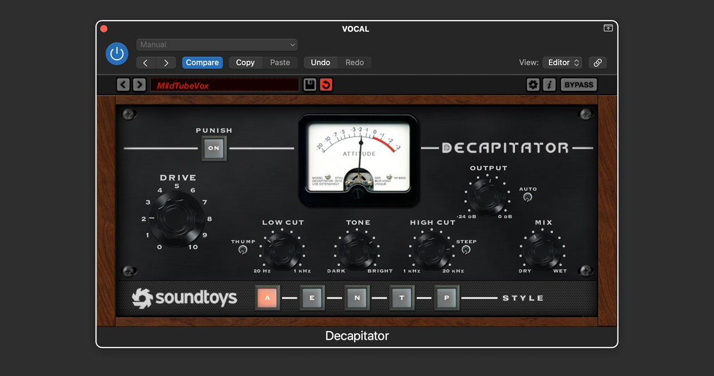Select style A button
Viewport: 714px width, 376px height.
tap(267, 298)
